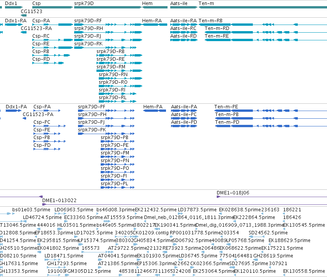Select EST LD37873.5prime
327x277 pixels.
point(197,210)
